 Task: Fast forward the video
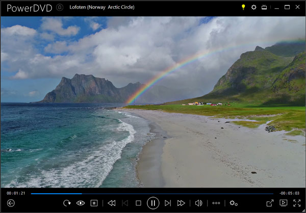pos(181,203)
